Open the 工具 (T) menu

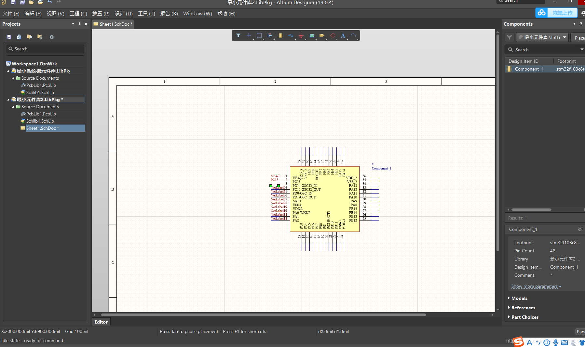tap(146, 14)
